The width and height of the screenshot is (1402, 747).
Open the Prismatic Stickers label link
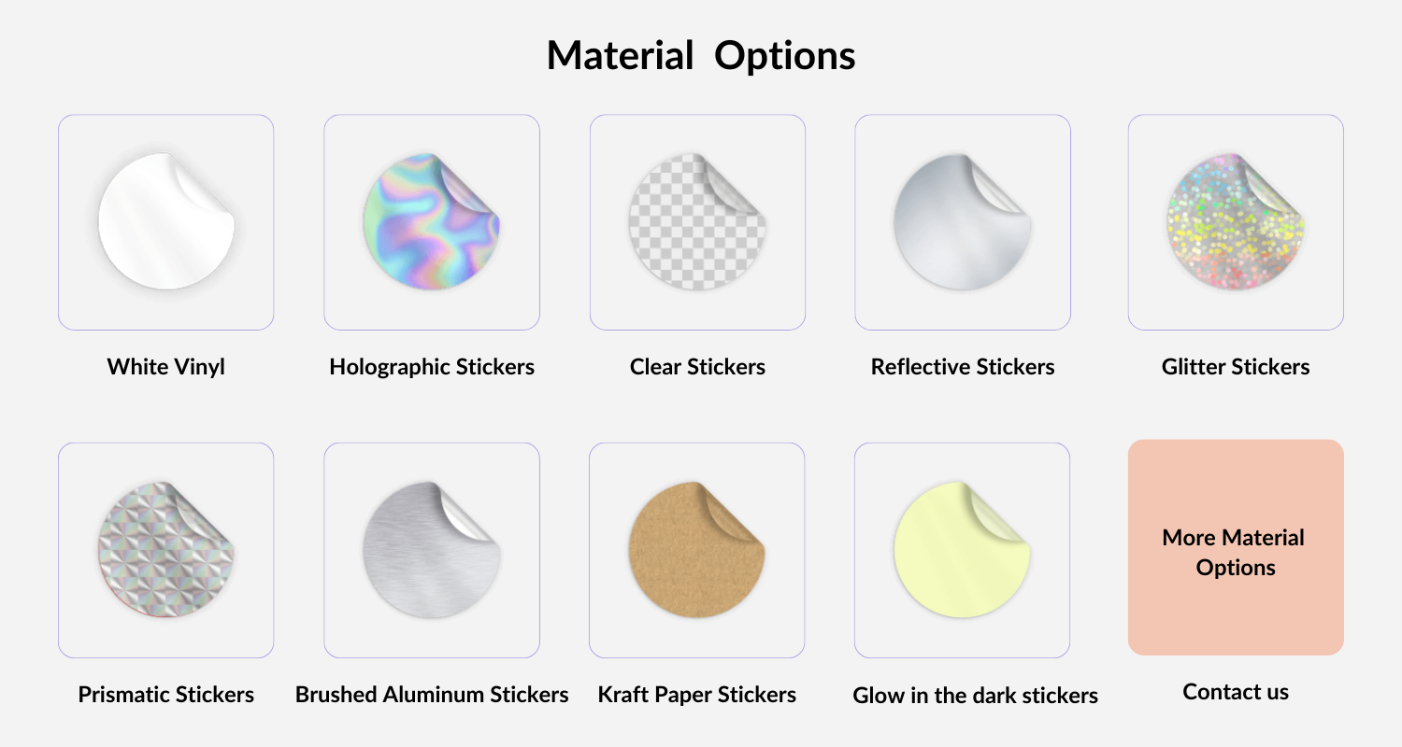tap(165, 695)
